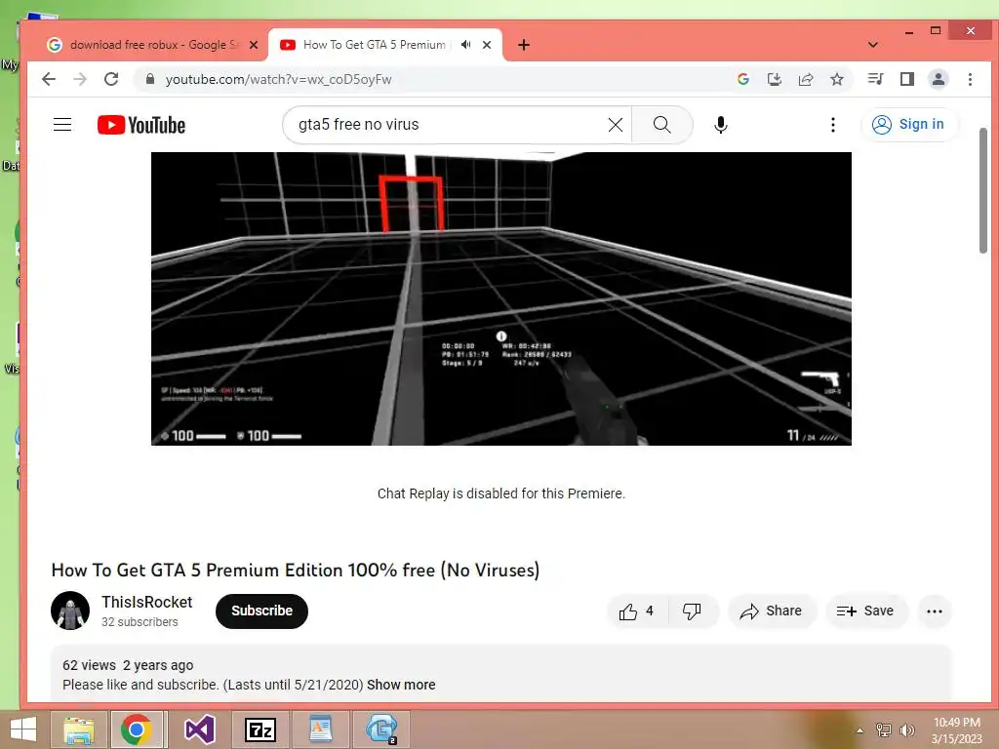This screenshot has height=749, width=999.
Task: Close the GTA 5 Premium tab
Action: [487, 45]
